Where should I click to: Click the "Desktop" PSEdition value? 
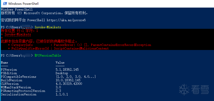tap(62, 73)
